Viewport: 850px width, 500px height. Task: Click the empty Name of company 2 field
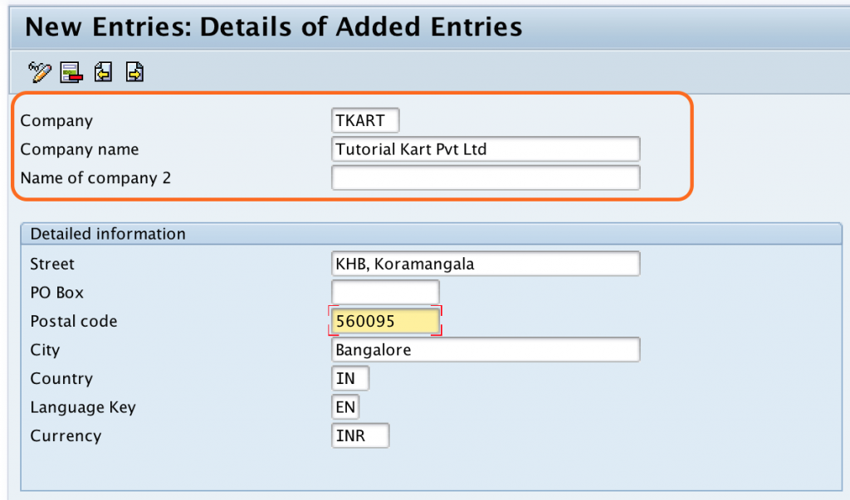486,177
